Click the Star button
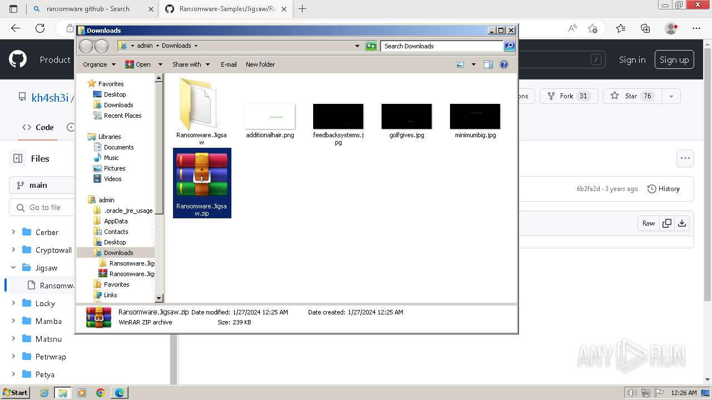Image resolution: width=712 pixels, height=400 pixels. pos(632,96)
